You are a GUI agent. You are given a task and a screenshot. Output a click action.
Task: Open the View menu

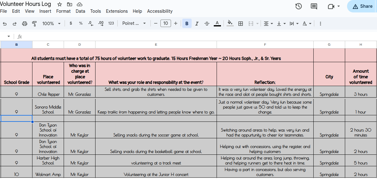30,11
